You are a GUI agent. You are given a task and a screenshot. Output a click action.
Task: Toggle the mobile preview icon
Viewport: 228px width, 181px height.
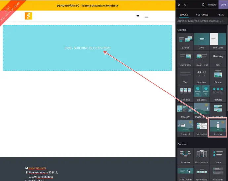point(203,5)
